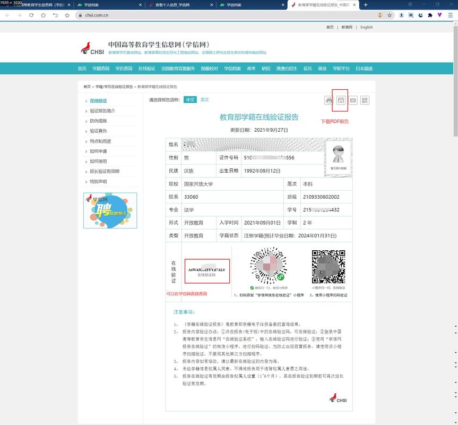This screenshot has height=425, width=458.
Task: Open the extensions puzzle icon
Action: (430, 15)
